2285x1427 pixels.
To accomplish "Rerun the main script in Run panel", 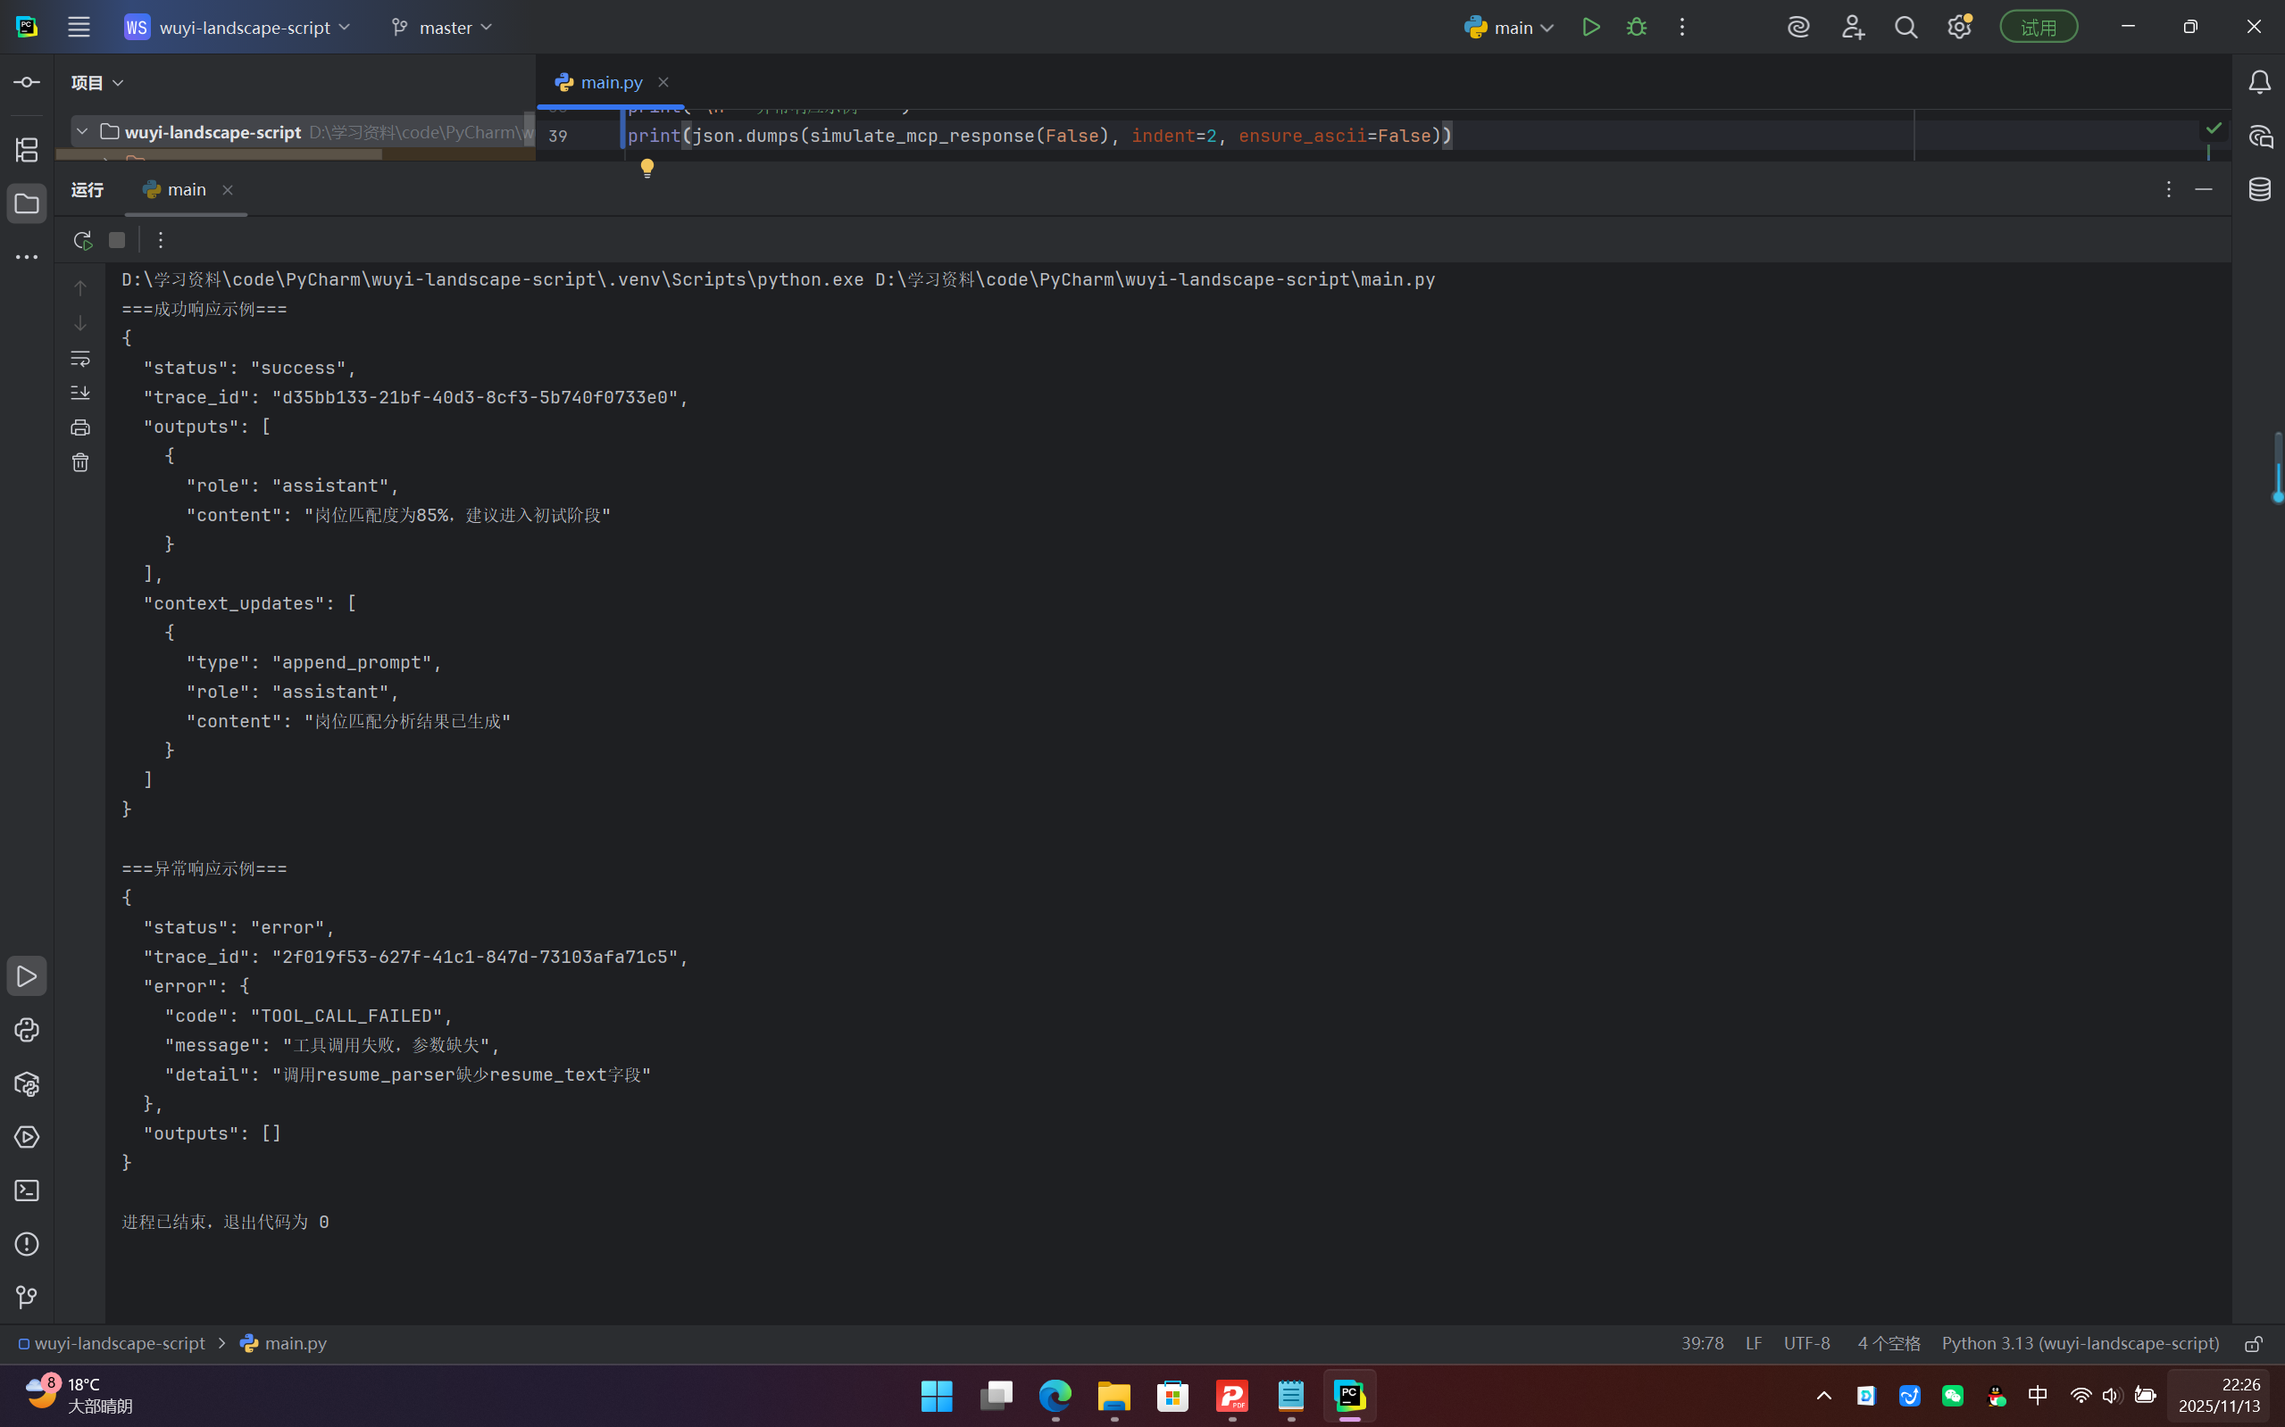I will 82,240.
